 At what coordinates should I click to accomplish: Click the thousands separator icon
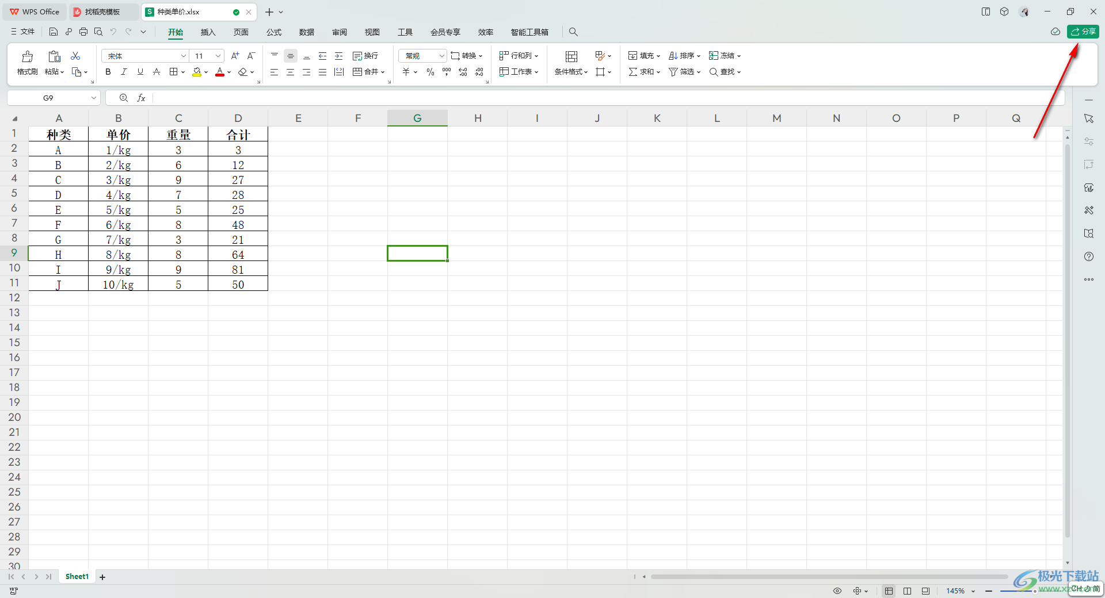point(447,72)
